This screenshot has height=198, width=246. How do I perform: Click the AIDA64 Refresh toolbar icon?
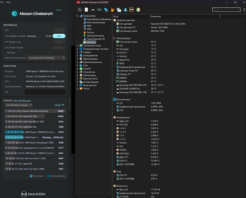[x=80, y=10]
